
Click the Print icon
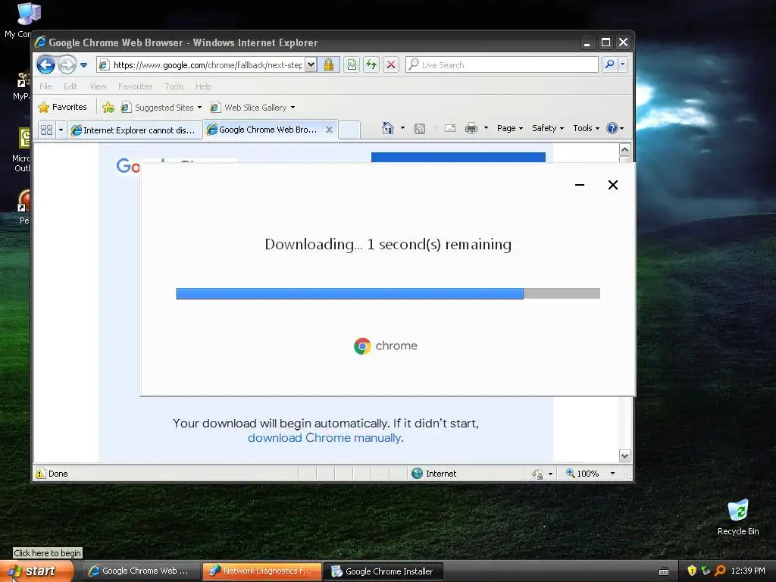pos(471,129)
